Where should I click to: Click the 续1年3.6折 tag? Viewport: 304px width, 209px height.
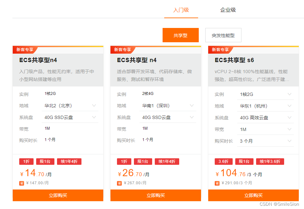click(x=270, y=162)
